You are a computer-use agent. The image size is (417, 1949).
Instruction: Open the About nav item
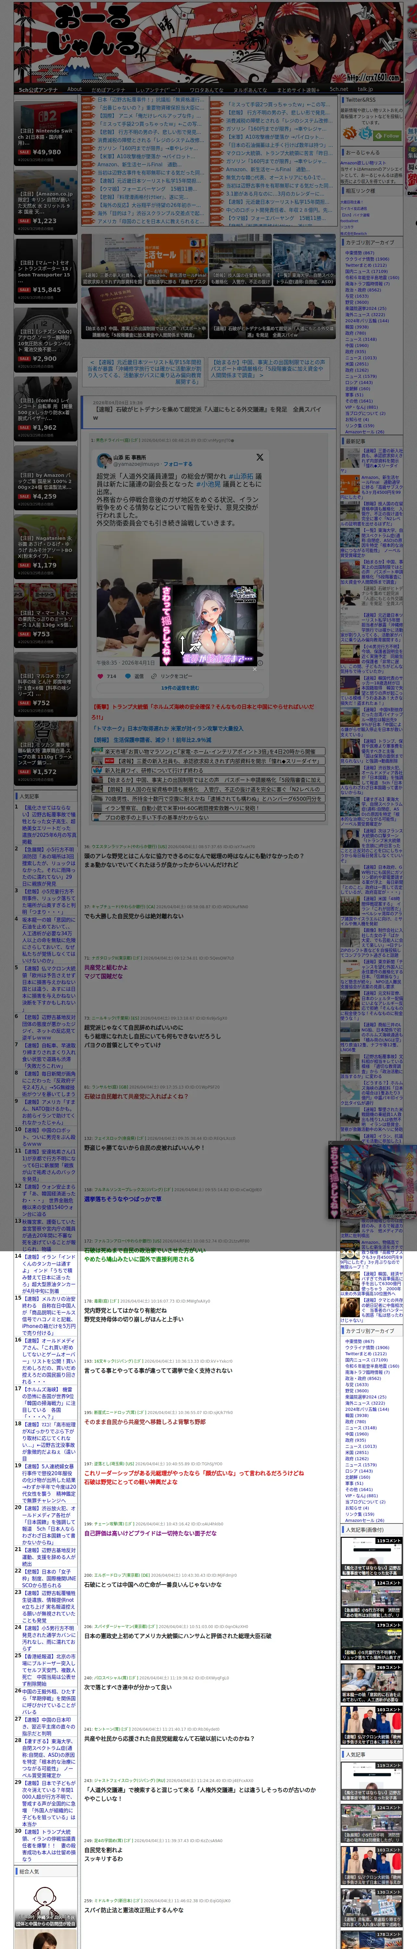point(74,89)
